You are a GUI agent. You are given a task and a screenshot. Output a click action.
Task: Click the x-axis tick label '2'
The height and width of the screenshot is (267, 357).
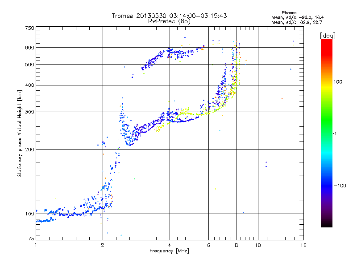click(x=103, y=245)
